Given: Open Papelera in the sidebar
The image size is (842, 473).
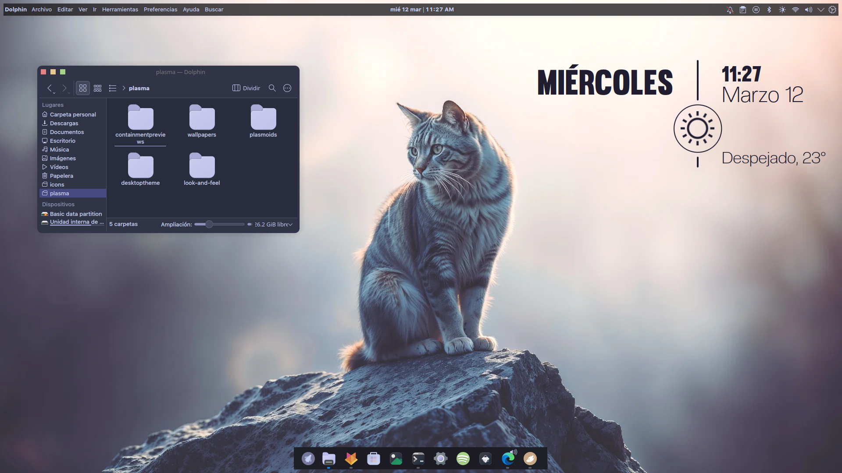Looking at the screenshot, I should (73, 176).
